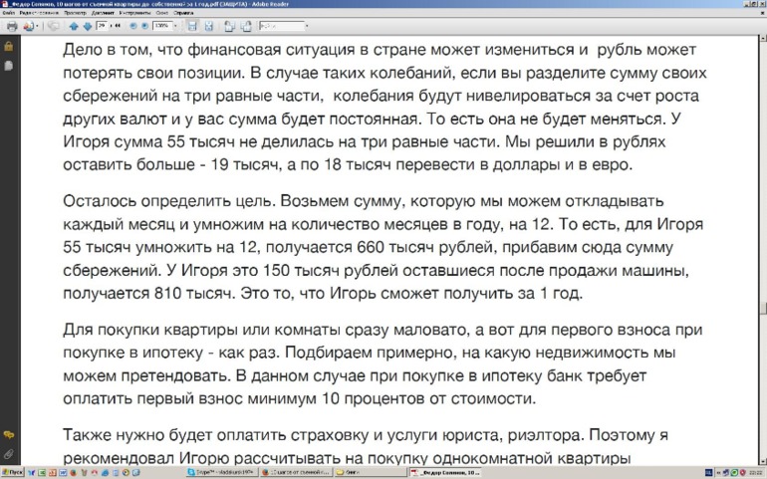
Task: Enable scrolling page display mode icon
Action: click(192, 26)
